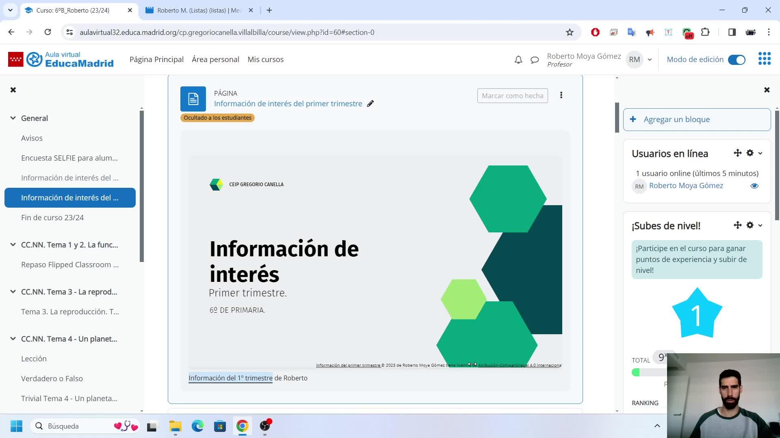Toggle the Modo de edición switch
The height and width of the screenshot is (438, 780).
(736, 60)
